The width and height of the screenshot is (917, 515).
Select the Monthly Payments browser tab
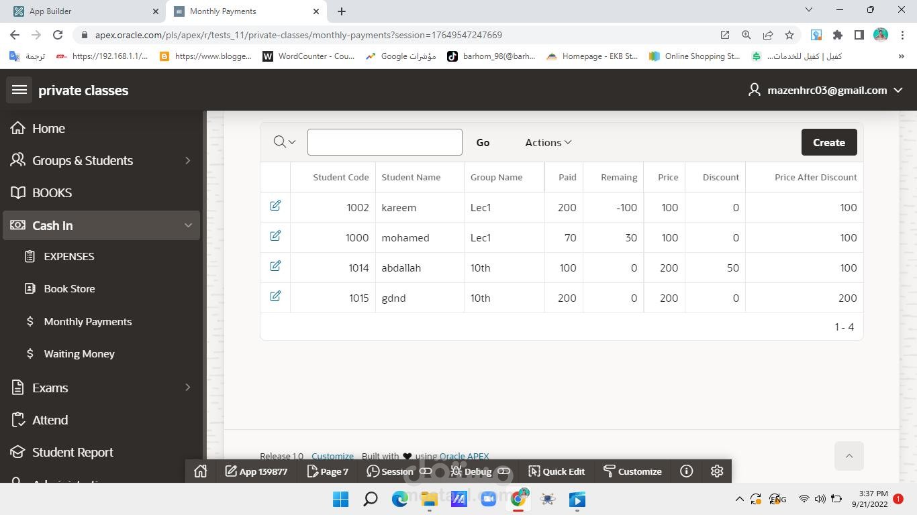245,11
